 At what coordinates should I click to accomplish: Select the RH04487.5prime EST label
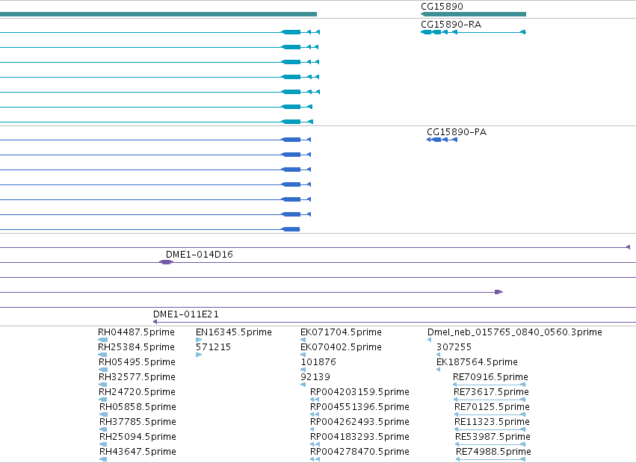click(x=136, y=332)
